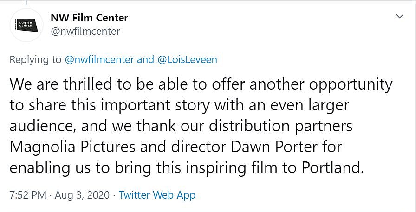Select the Aug 3, 2020 date
The width and height of the screenshot is (416, 212).
(82, 195)
